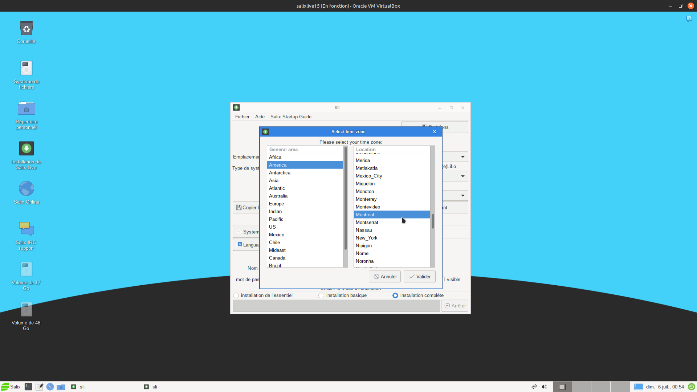697x392 pixels.
Task: Click the volume speaker icon in the tray
Action: pos(544,387)
